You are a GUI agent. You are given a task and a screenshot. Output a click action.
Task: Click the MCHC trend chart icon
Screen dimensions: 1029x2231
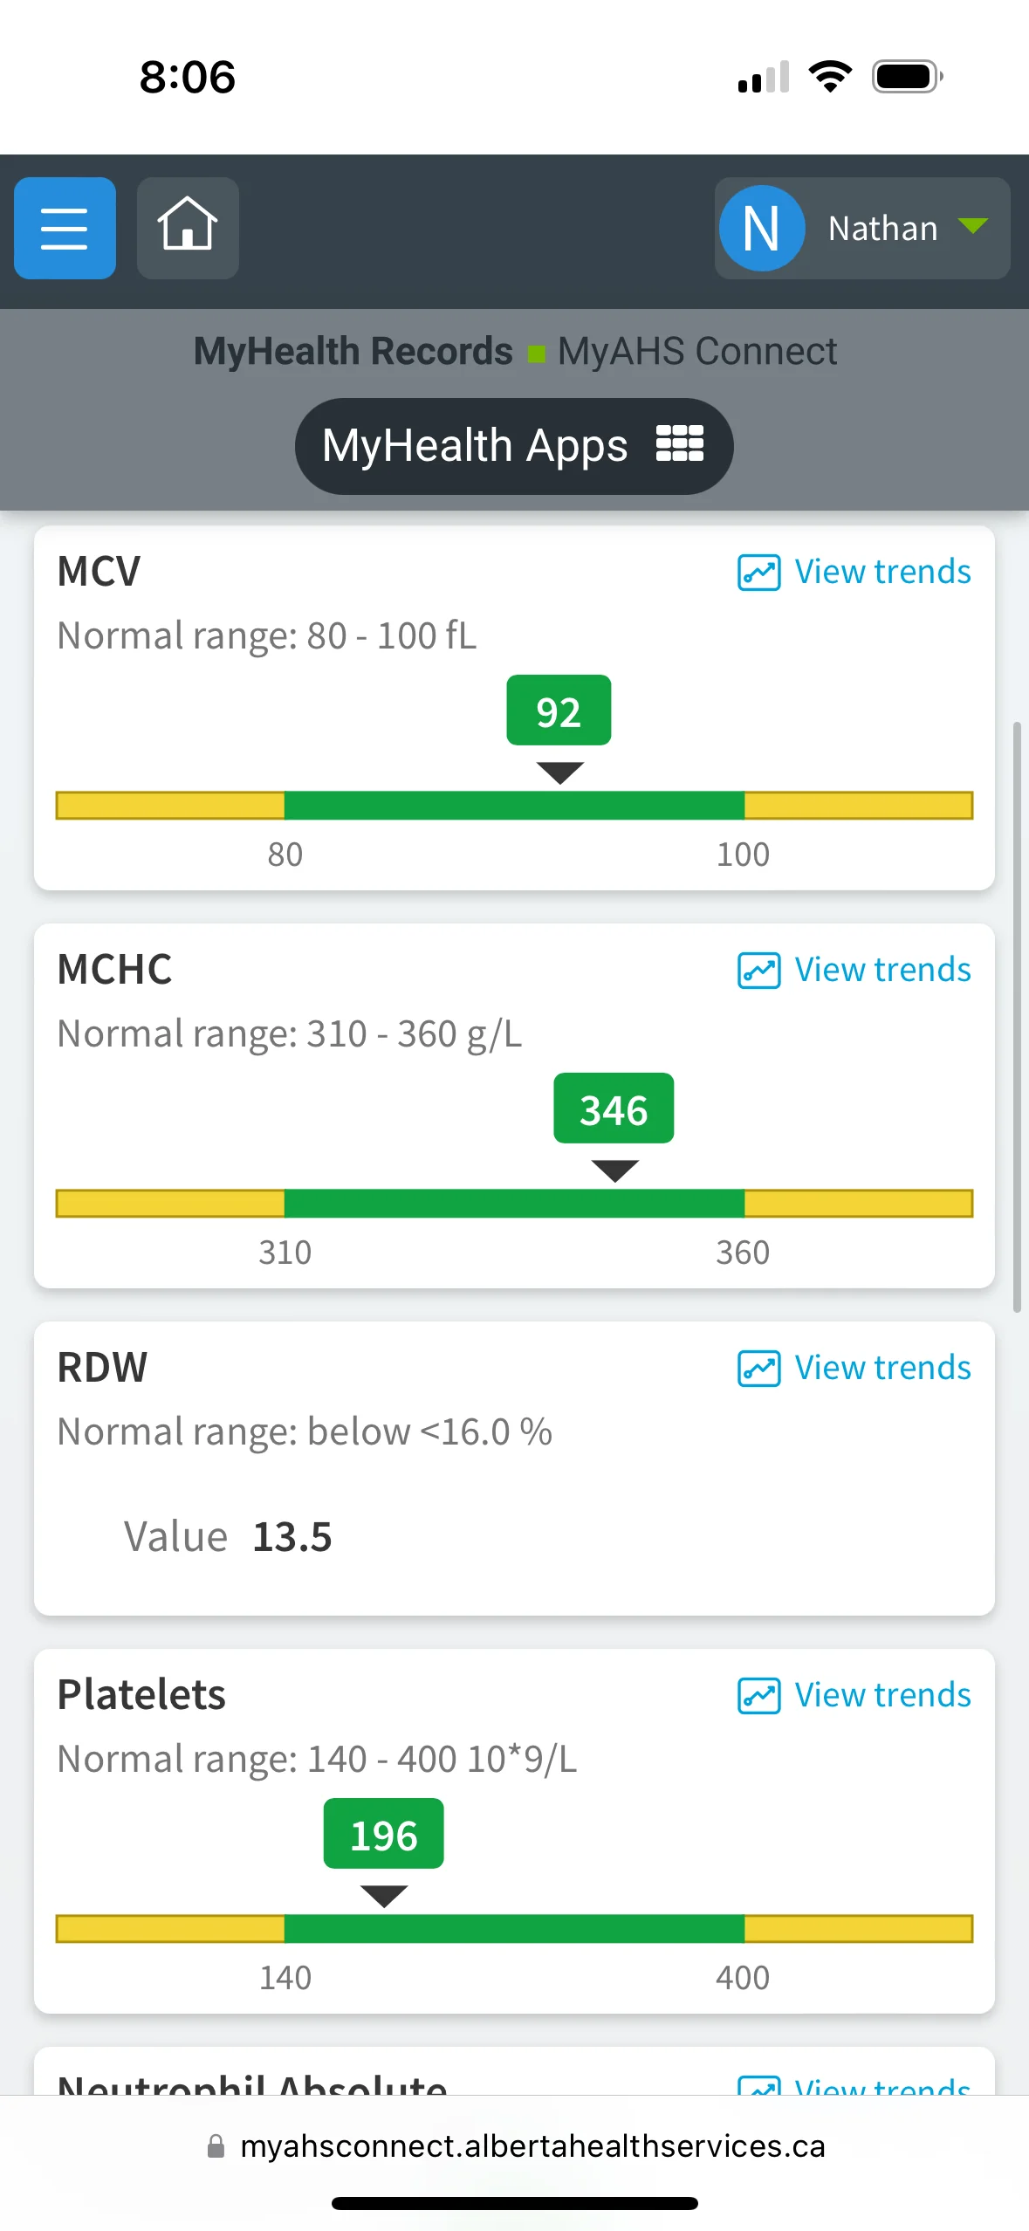pyautogui.click(x=758, y=971)
